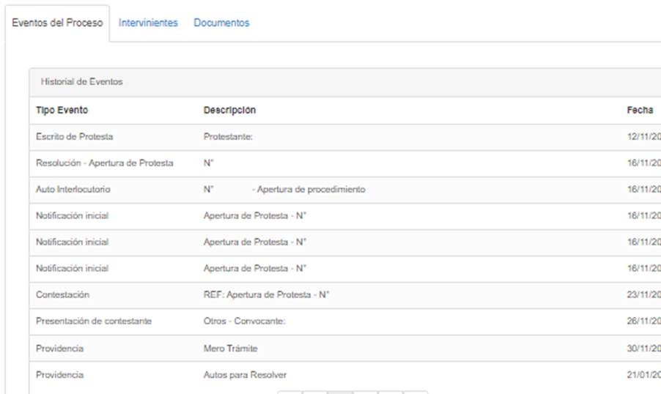Select the Resolución - Apertura de Protesta event
The width and height of the screenshot is (661, 394).
pyautogui.click(x=104, y=163)
